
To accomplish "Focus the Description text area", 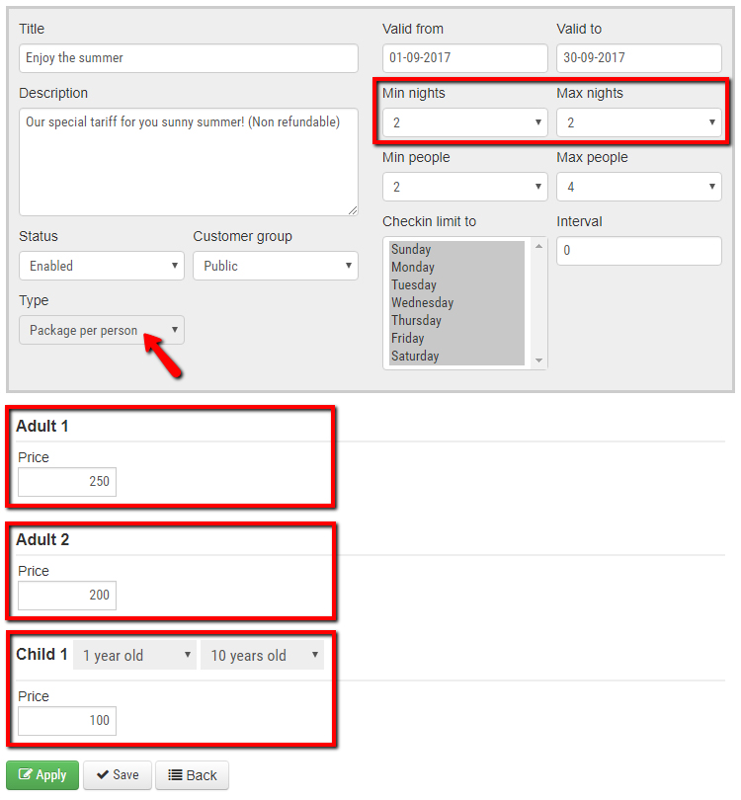I will (x=188, y=161).
